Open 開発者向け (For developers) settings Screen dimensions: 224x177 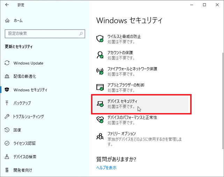tap(23, 170)
